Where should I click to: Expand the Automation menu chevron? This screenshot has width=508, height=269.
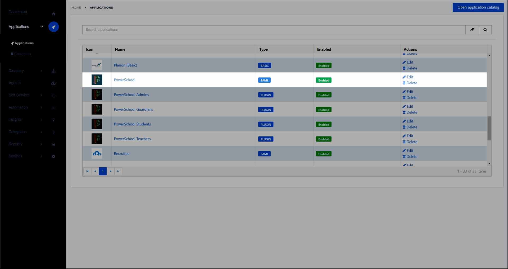(x=42, y=107)
